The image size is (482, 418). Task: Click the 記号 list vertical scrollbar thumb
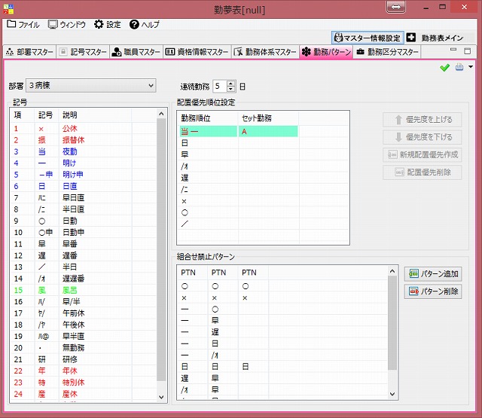click(x=161, y=249)
